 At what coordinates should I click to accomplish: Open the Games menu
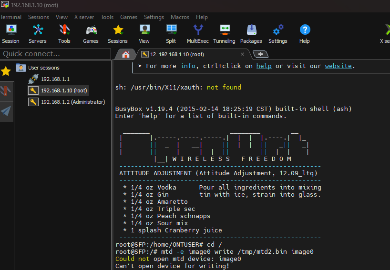click(129, 17)
